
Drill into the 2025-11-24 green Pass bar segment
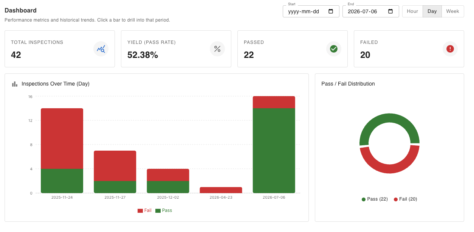pyautogui.click(x=62, y=181)
